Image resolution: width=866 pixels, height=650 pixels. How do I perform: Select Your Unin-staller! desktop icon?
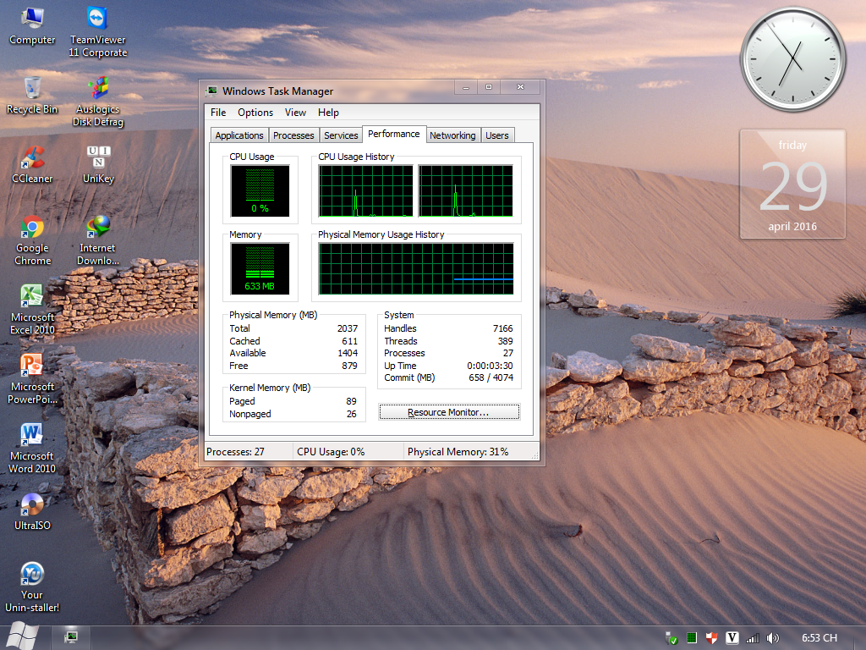tap(32, 587)
